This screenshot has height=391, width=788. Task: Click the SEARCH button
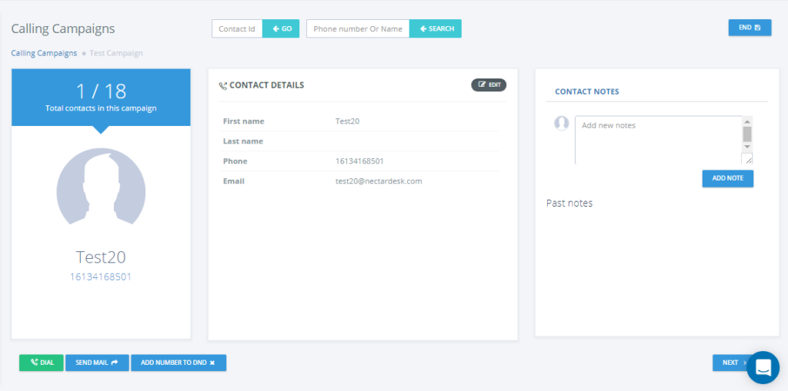click(436, 28)
